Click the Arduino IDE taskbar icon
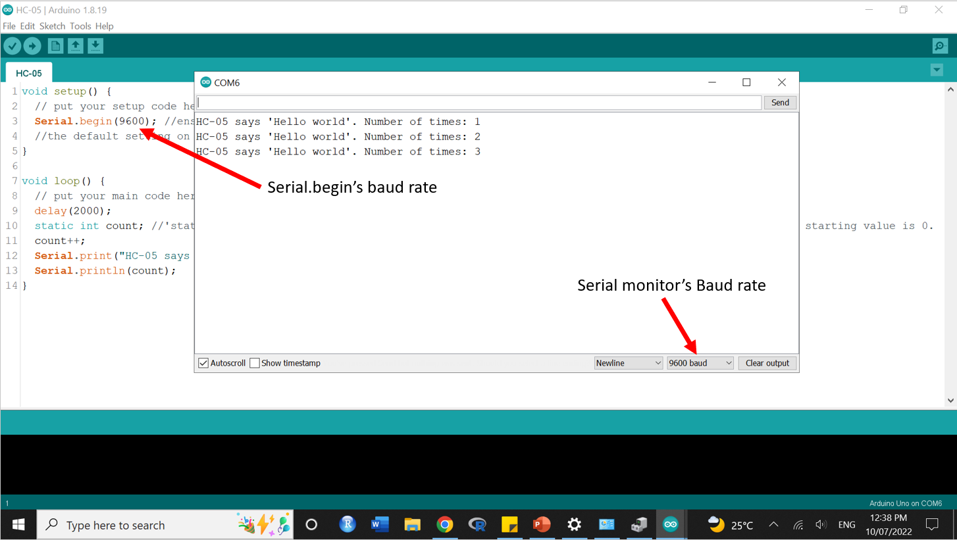957x540 pixels. pos(671,525)
